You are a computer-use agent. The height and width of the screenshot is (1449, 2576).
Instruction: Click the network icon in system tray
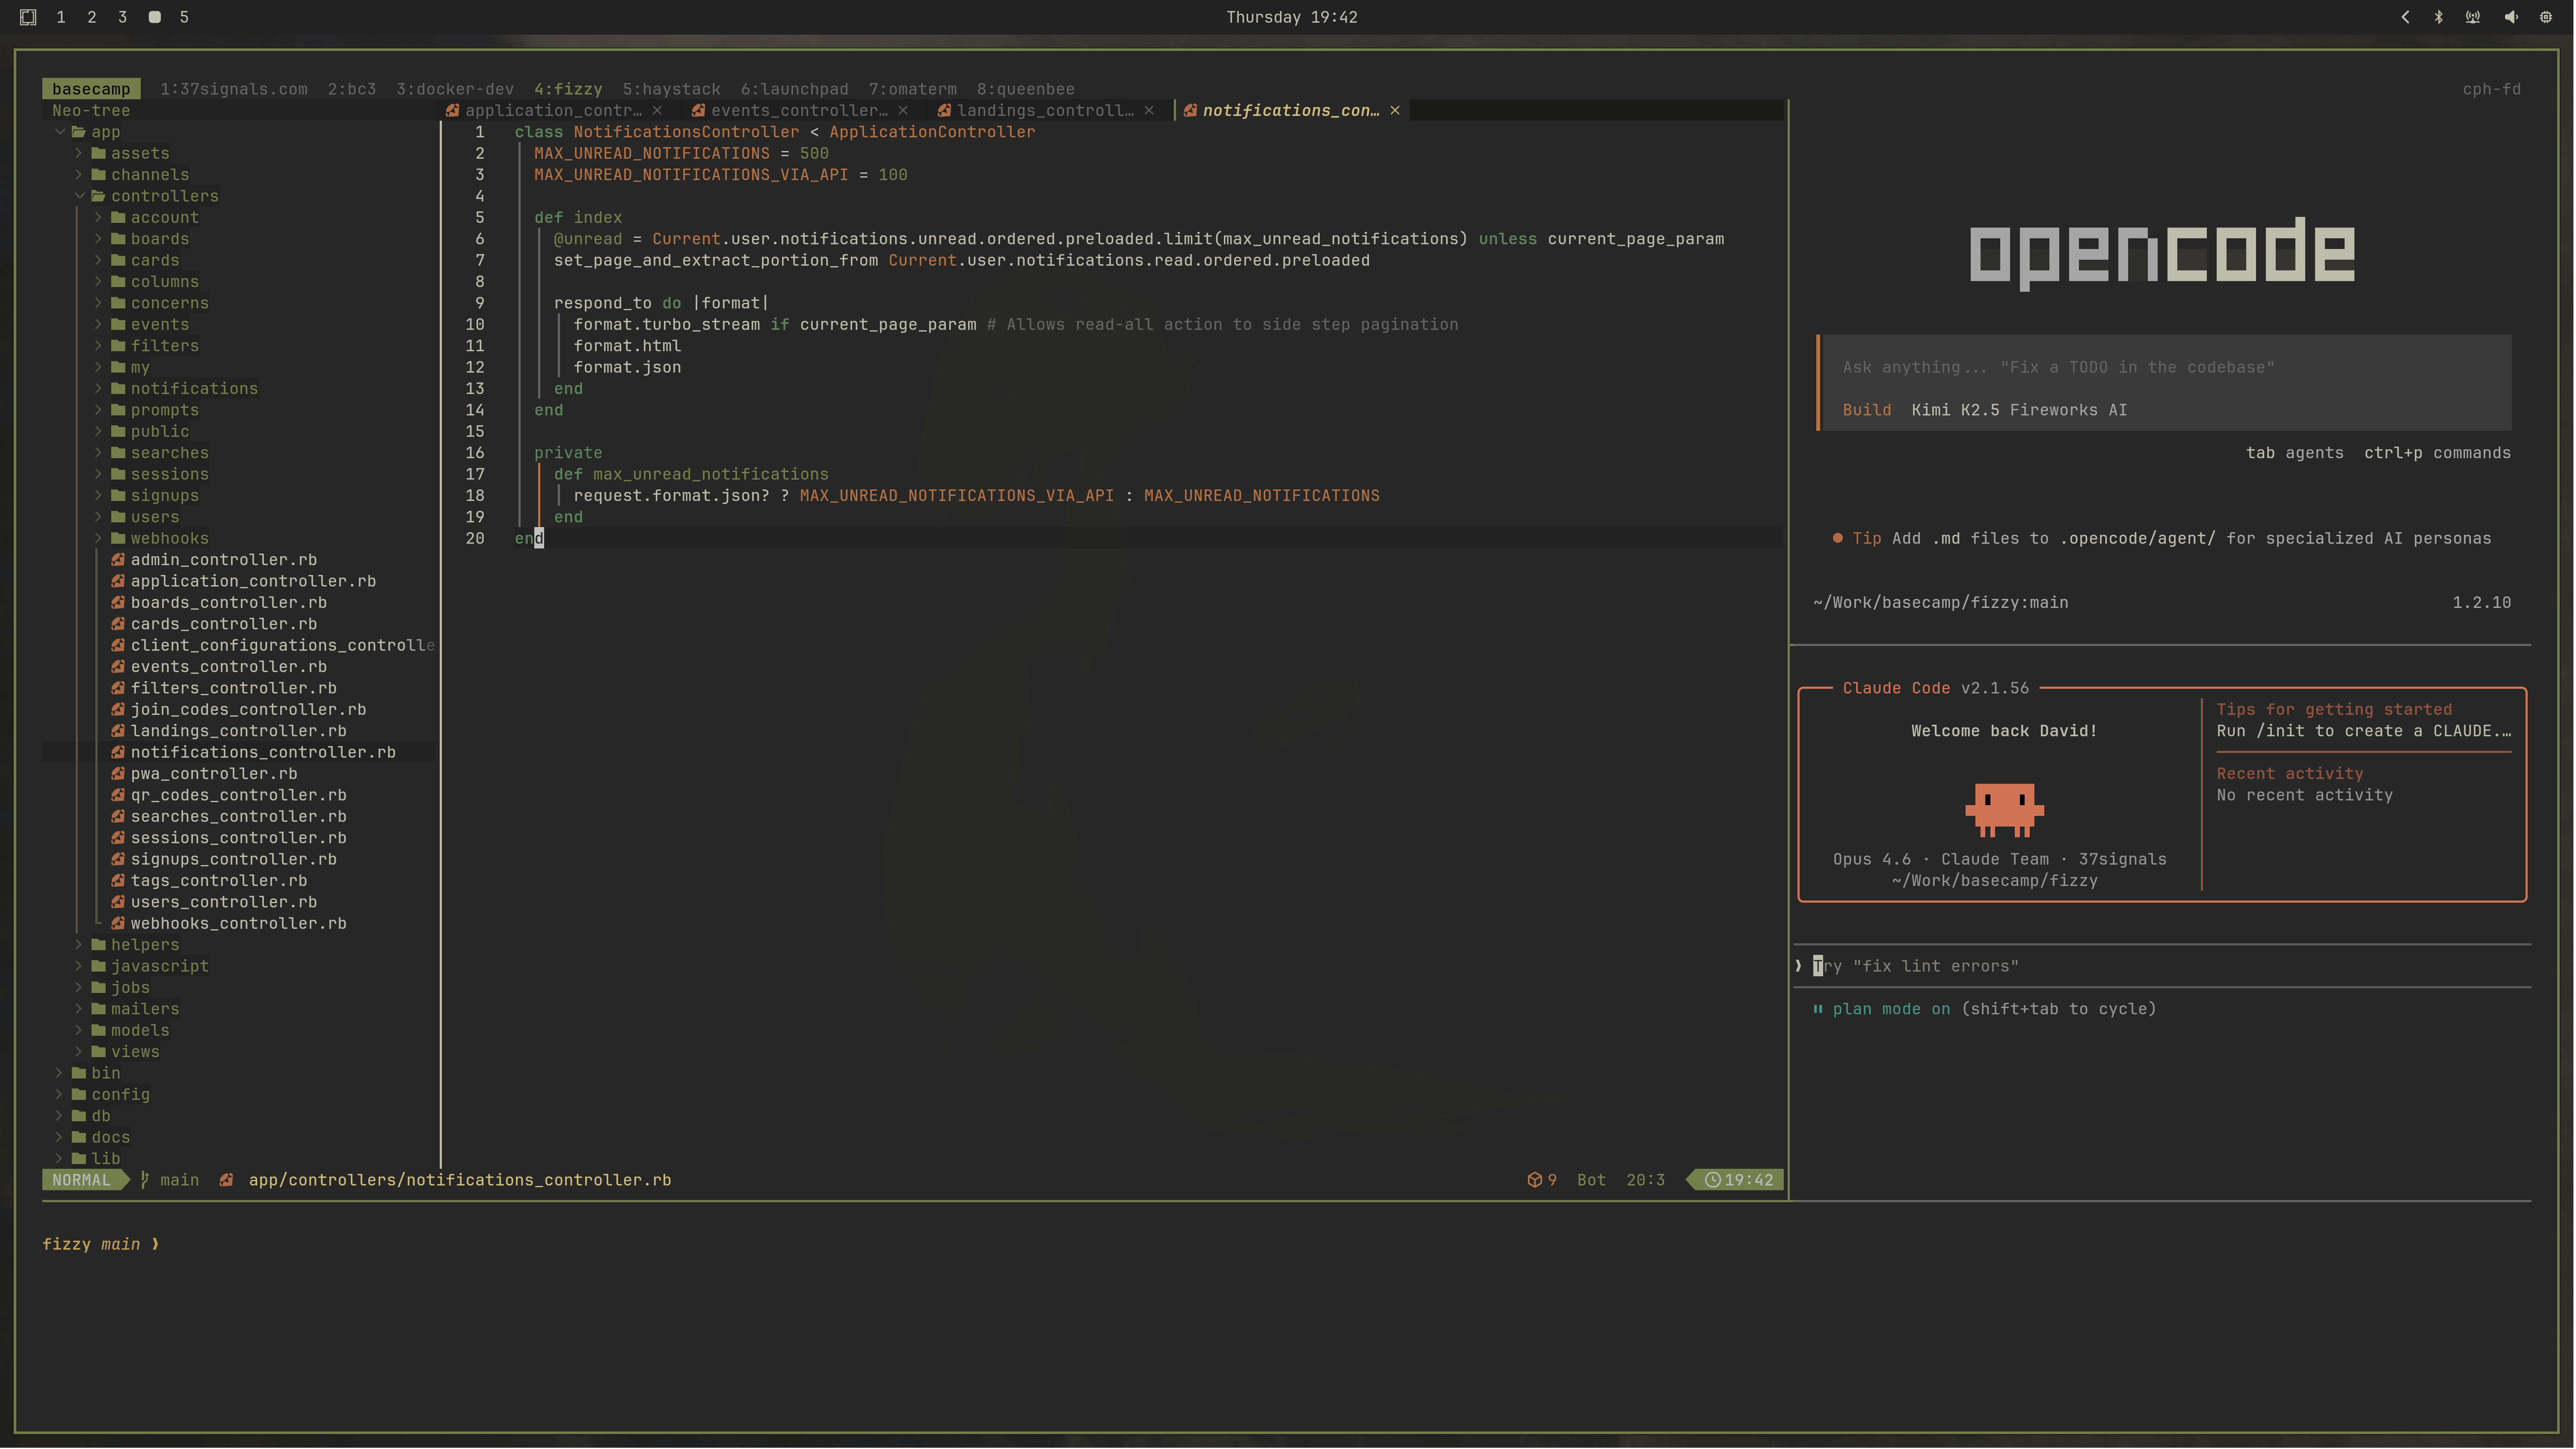tap(2473, 17)
